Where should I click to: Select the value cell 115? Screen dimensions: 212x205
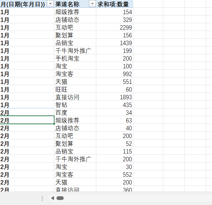[x=115, y=151]
